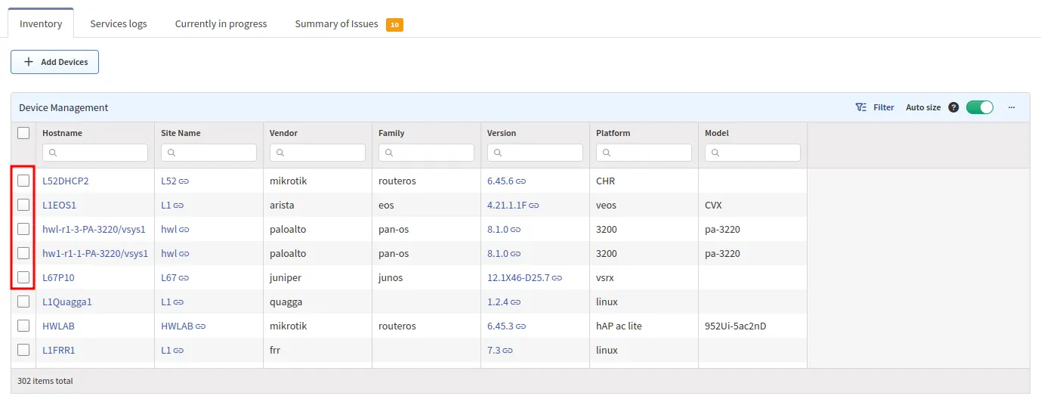Click the link icon next to L67 site
This screenshot has width=1041, height=402.
184,278
